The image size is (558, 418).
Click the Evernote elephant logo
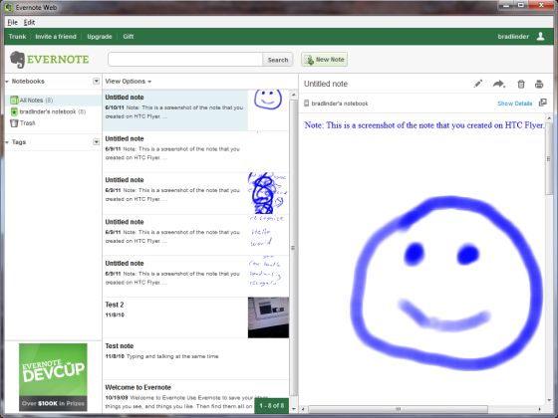[17, 60]
